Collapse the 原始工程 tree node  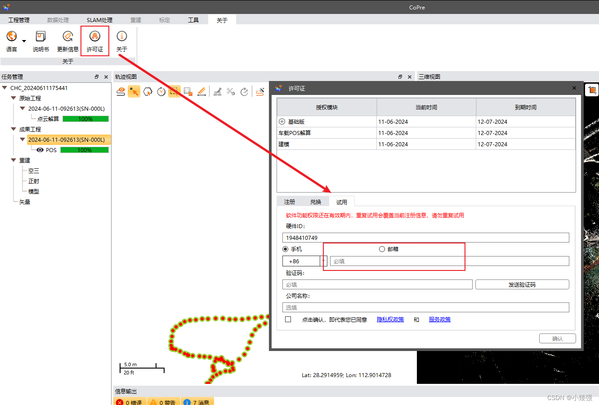pos(13,98)
